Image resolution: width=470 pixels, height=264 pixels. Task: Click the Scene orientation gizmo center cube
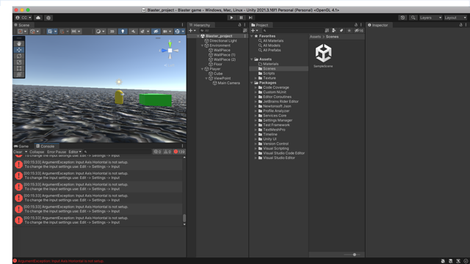click(170, 51)
